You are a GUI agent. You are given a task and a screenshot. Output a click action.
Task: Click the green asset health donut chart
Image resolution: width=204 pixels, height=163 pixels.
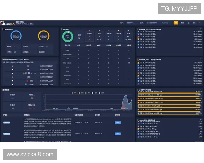(68, 36)
